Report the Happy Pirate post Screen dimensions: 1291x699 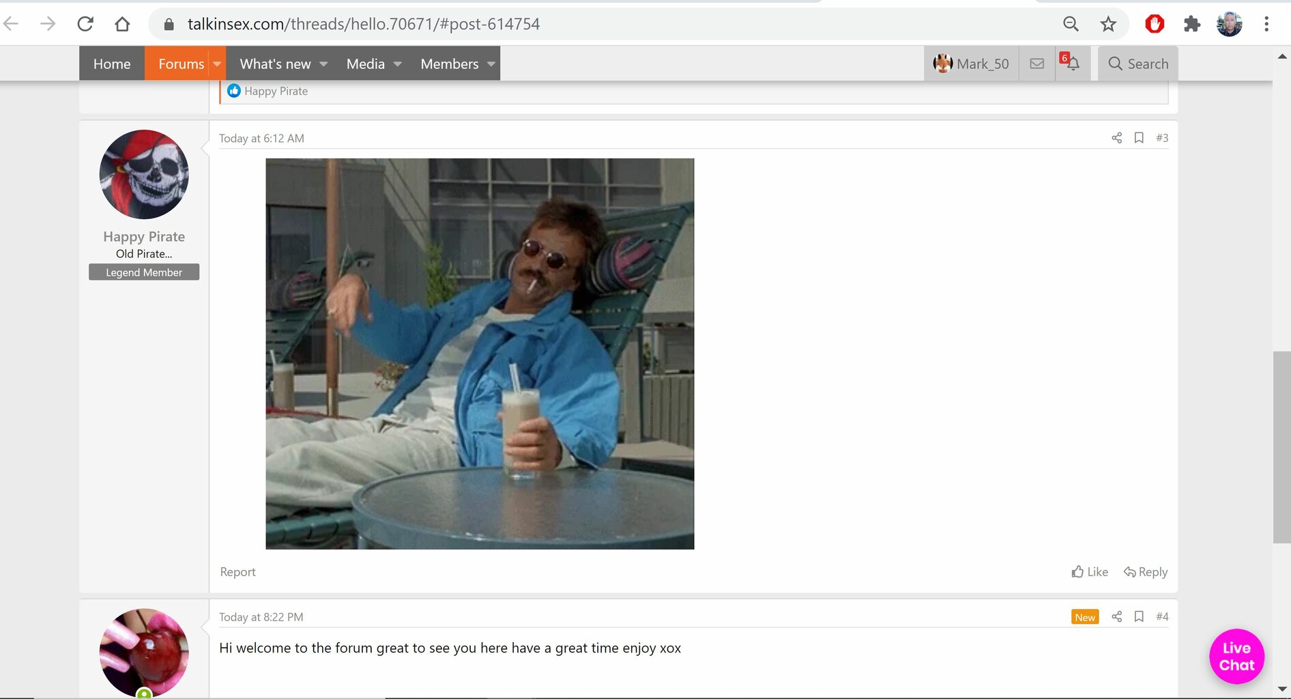pos(237,572)
